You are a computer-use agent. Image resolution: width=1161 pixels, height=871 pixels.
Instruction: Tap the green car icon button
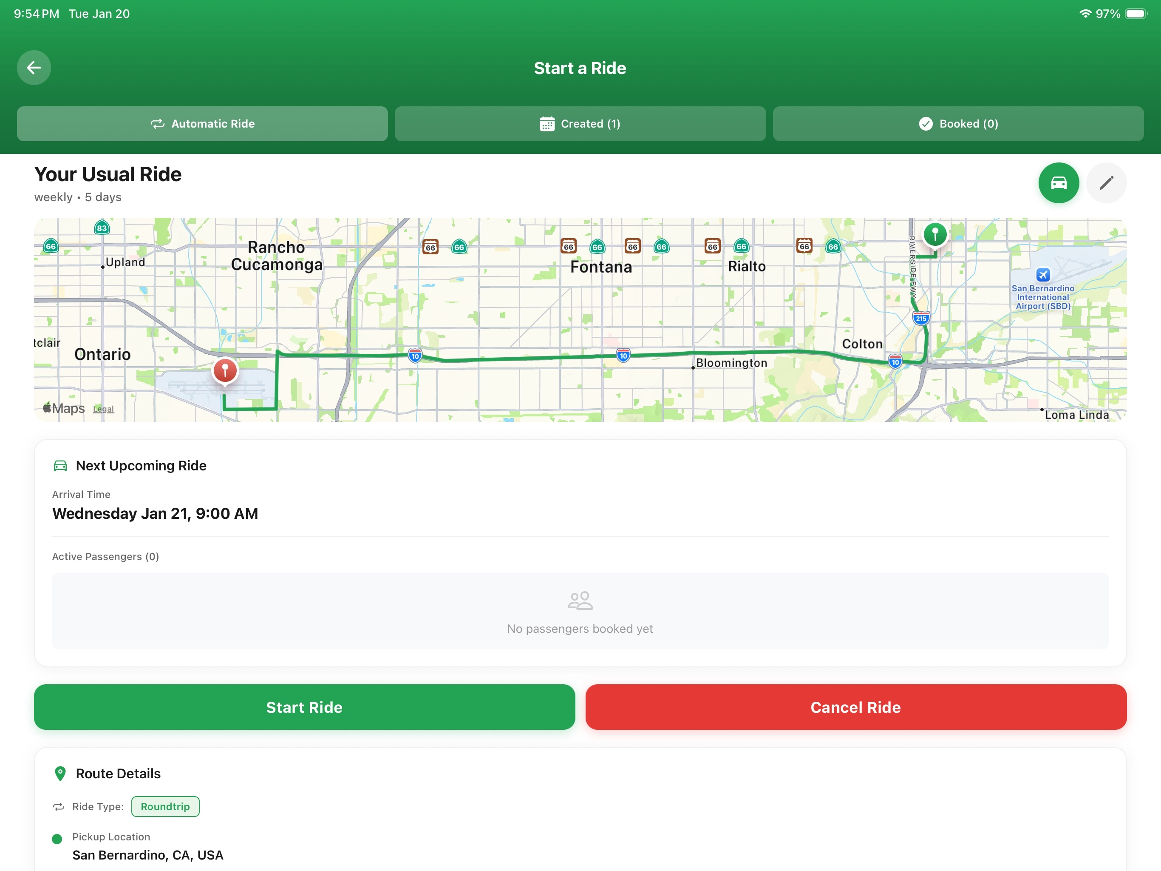[x=1059, y=183]
